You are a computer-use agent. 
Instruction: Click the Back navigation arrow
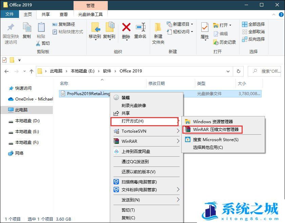pos(6,71)
